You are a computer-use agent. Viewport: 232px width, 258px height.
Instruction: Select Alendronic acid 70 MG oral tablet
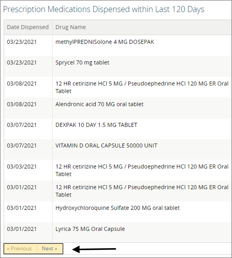point(99,104)
